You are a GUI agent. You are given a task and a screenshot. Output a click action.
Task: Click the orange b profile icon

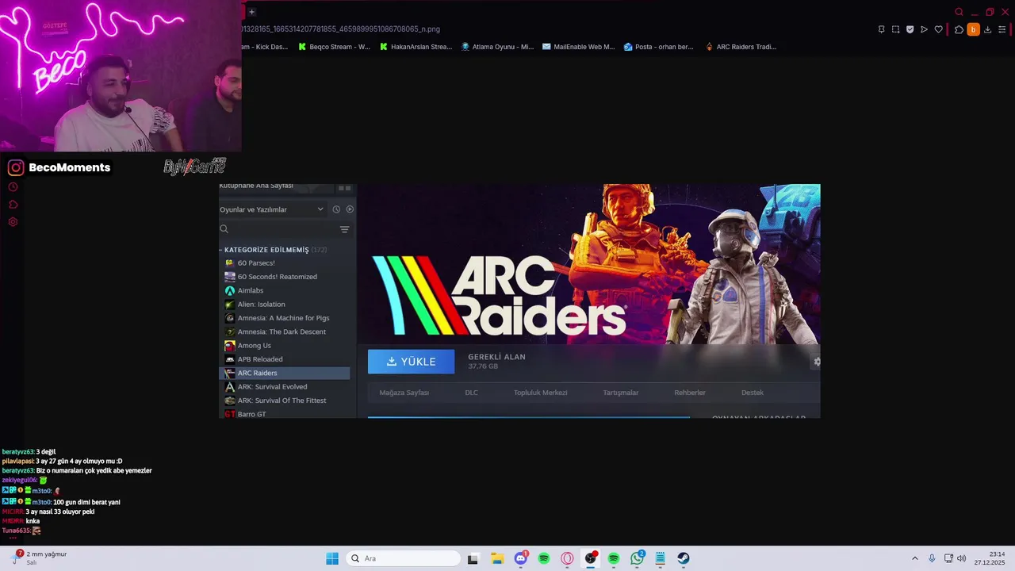(x=973, y=29)
